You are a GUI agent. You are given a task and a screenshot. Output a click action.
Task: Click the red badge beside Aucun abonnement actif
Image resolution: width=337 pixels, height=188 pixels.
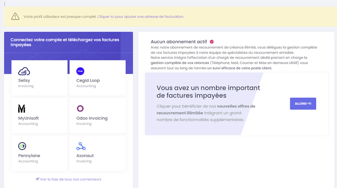[212, 41]
